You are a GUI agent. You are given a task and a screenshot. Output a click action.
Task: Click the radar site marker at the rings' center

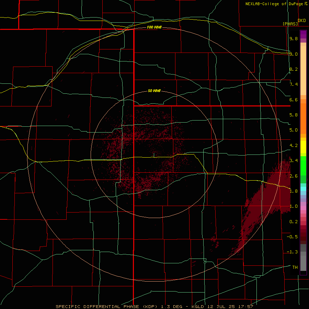pos(154,155)
